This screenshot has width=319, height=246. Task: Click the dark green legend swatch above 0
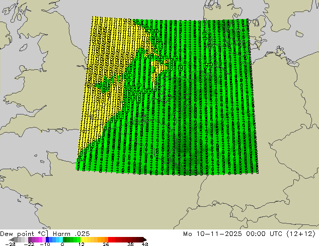coord(65,239)
